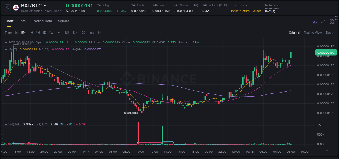Screen dimensions: 339x159
Task: Open the chart settings hexagon icon
Action: [x=100, y=33]
